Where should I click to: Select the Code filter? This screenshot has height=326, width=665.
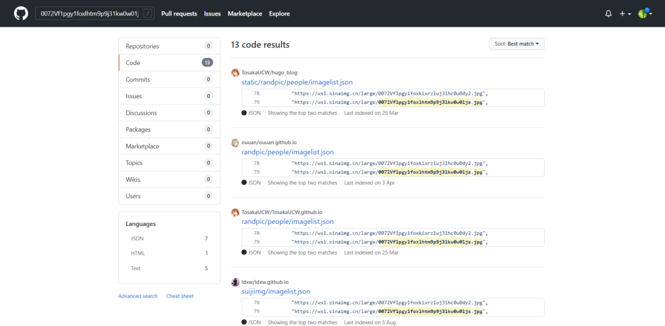point(169,63)
